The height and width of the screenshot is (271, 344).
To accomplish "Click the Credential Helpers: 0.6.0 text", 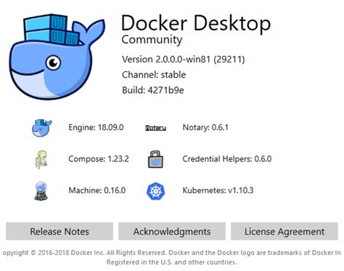I will point(227,159).
